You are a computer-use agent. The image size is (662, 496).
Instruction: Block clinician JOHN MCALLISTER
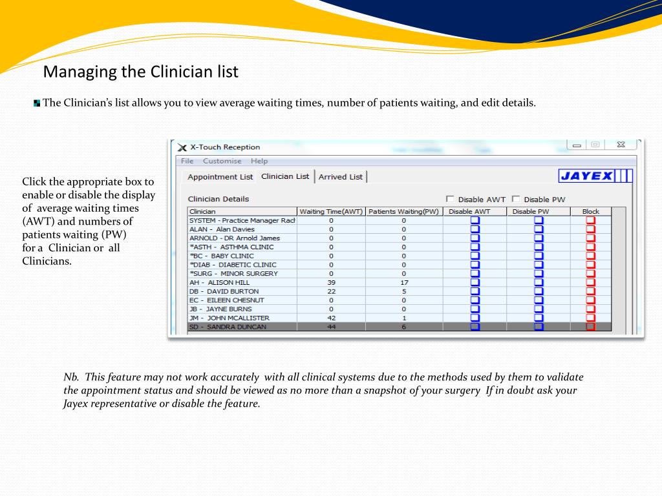(x=590, y=318)
